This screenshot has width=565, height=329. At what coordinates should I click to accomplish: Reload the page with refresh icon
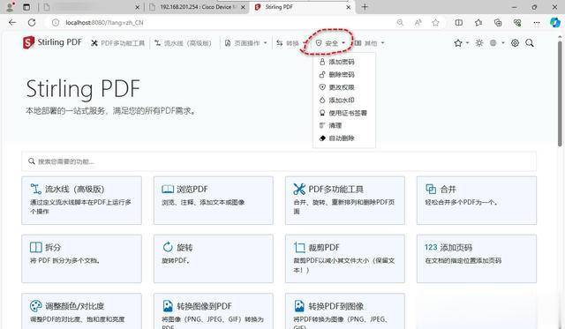coord(32,23)
